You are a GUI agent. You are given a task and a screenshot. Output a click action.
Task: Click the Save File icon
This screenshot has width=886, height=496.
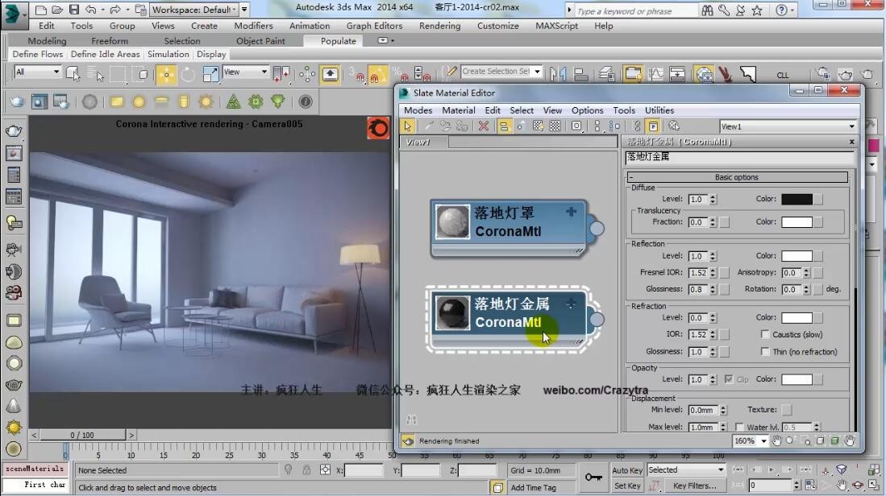[74, 10]
